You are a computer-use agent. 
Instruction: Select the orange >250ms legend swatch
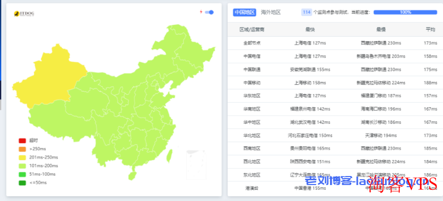point(22,149)
